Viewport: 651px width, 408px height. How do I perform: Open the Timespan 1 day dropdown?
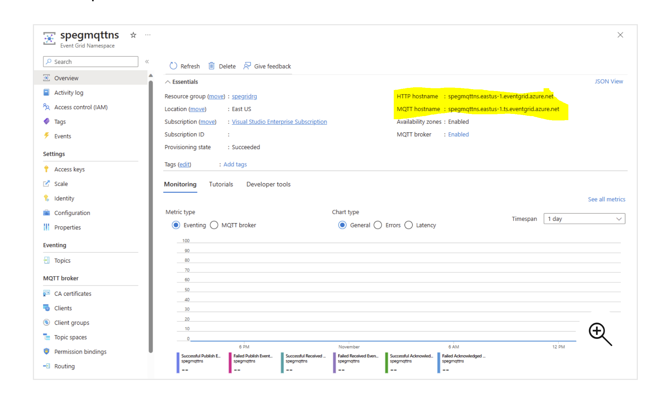tap(584, 219)
